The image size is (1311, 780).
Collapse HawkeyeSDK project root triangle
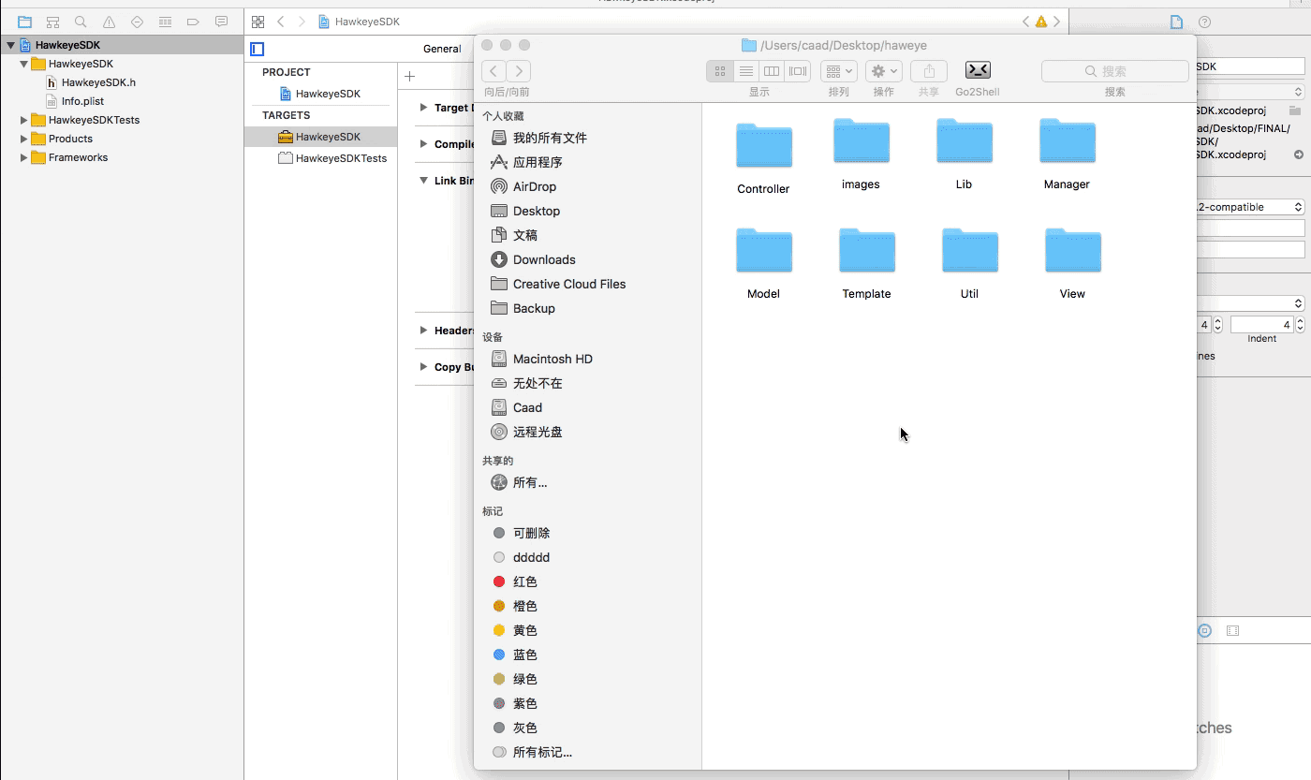pos(10,45)
